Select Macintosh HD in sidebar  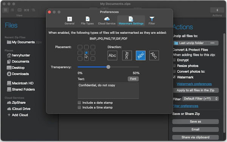[20, 83]
